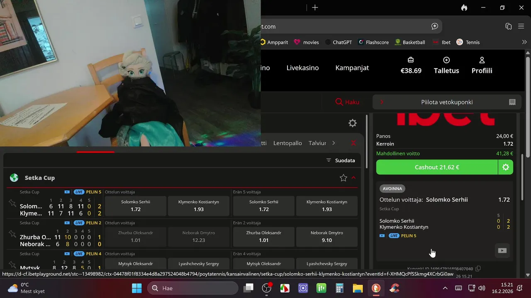Click the Haku search button
The width and height of the screenshot is (531, 298).
click(x=347, y=102)
